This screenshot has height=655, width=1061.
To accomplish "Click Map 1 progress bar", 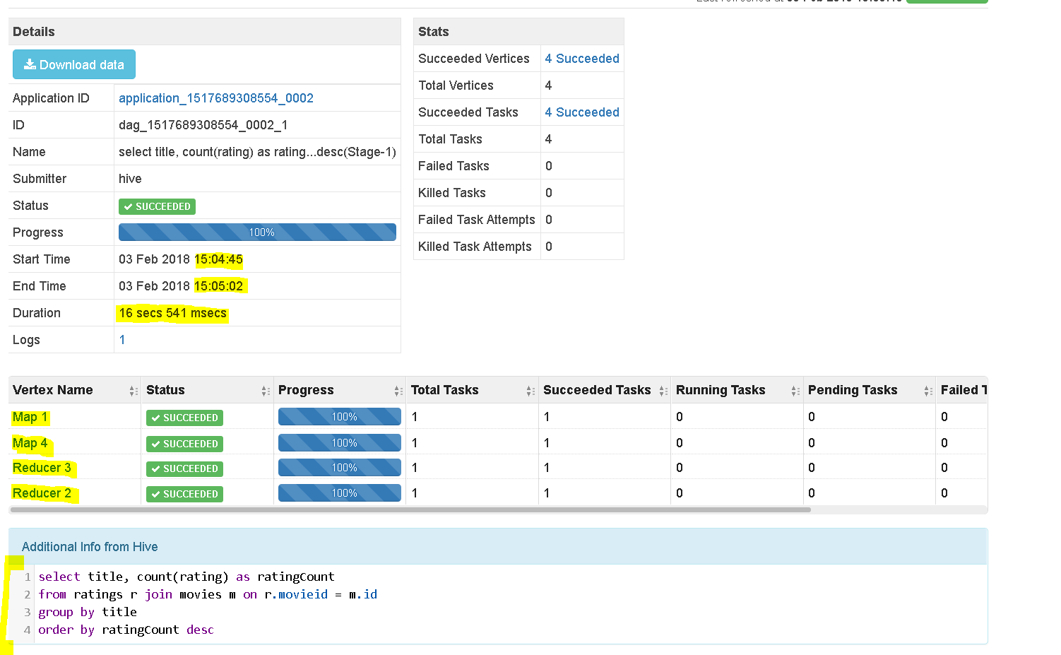I will [x=340, y=417].
